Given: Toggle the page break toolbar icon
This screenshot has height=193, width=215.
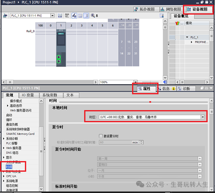Looking at the screenshot, I should (x=86, y=16).
